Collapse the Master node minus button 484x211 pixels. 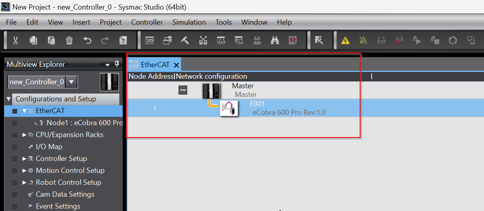coord(183,91)
